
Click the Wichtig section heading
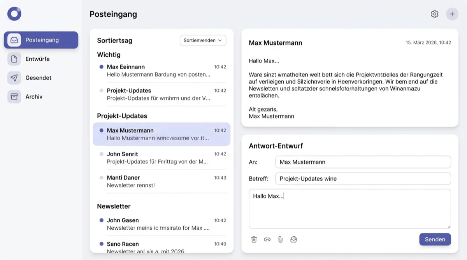(109, 55)
